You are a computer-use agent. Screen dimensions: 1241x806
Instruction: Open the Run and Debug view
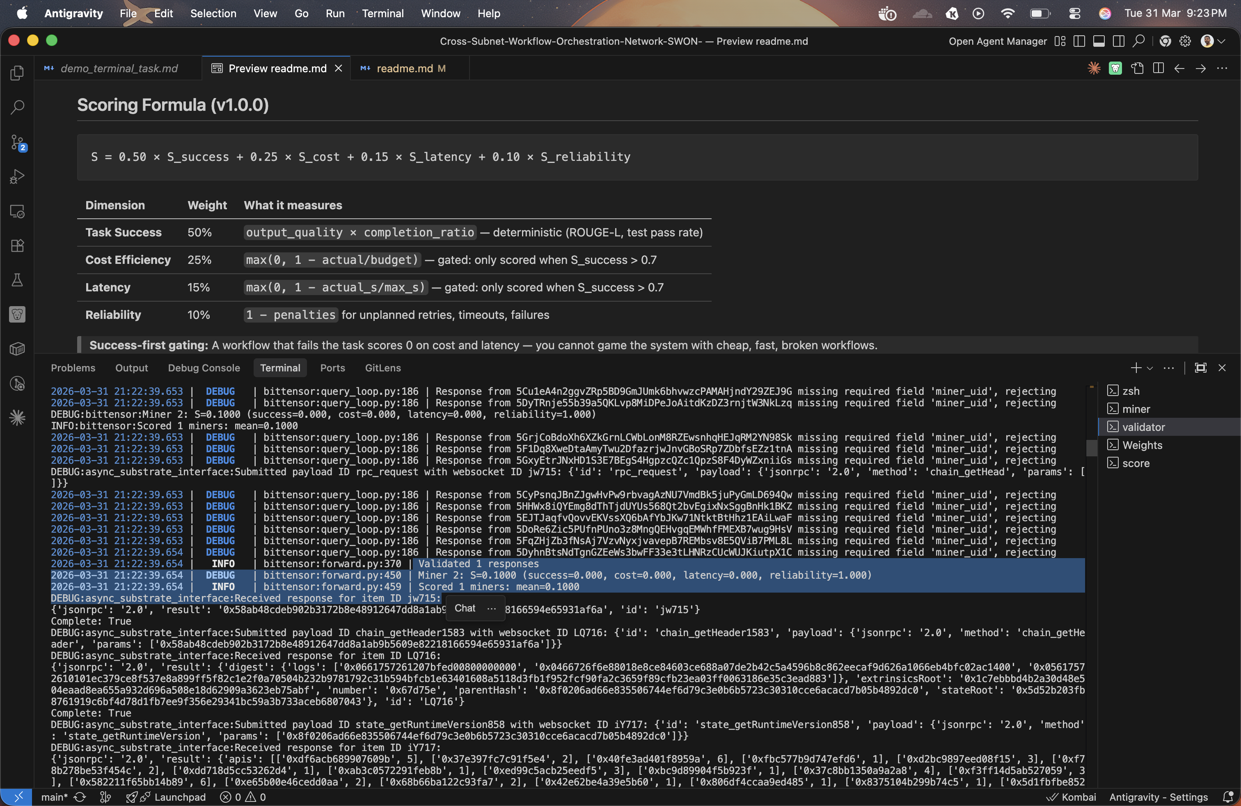pos(17,177)
